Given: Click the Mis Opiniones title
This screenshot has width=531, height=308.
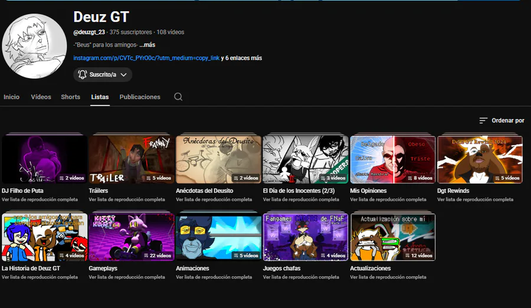Looking at the screenshot, I should point(368,191).
